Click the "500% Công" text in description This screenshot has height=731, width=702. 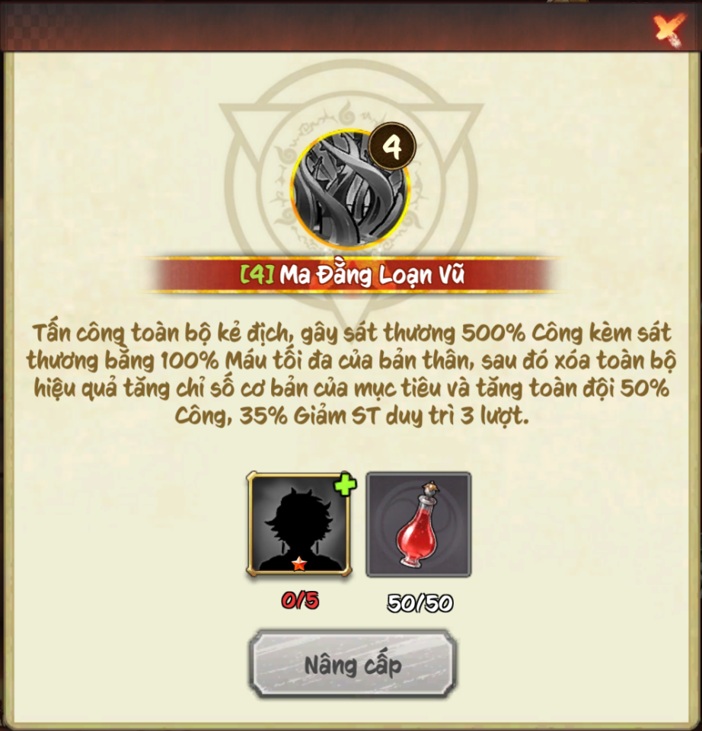pyautogui.click(x=522, y=334)
